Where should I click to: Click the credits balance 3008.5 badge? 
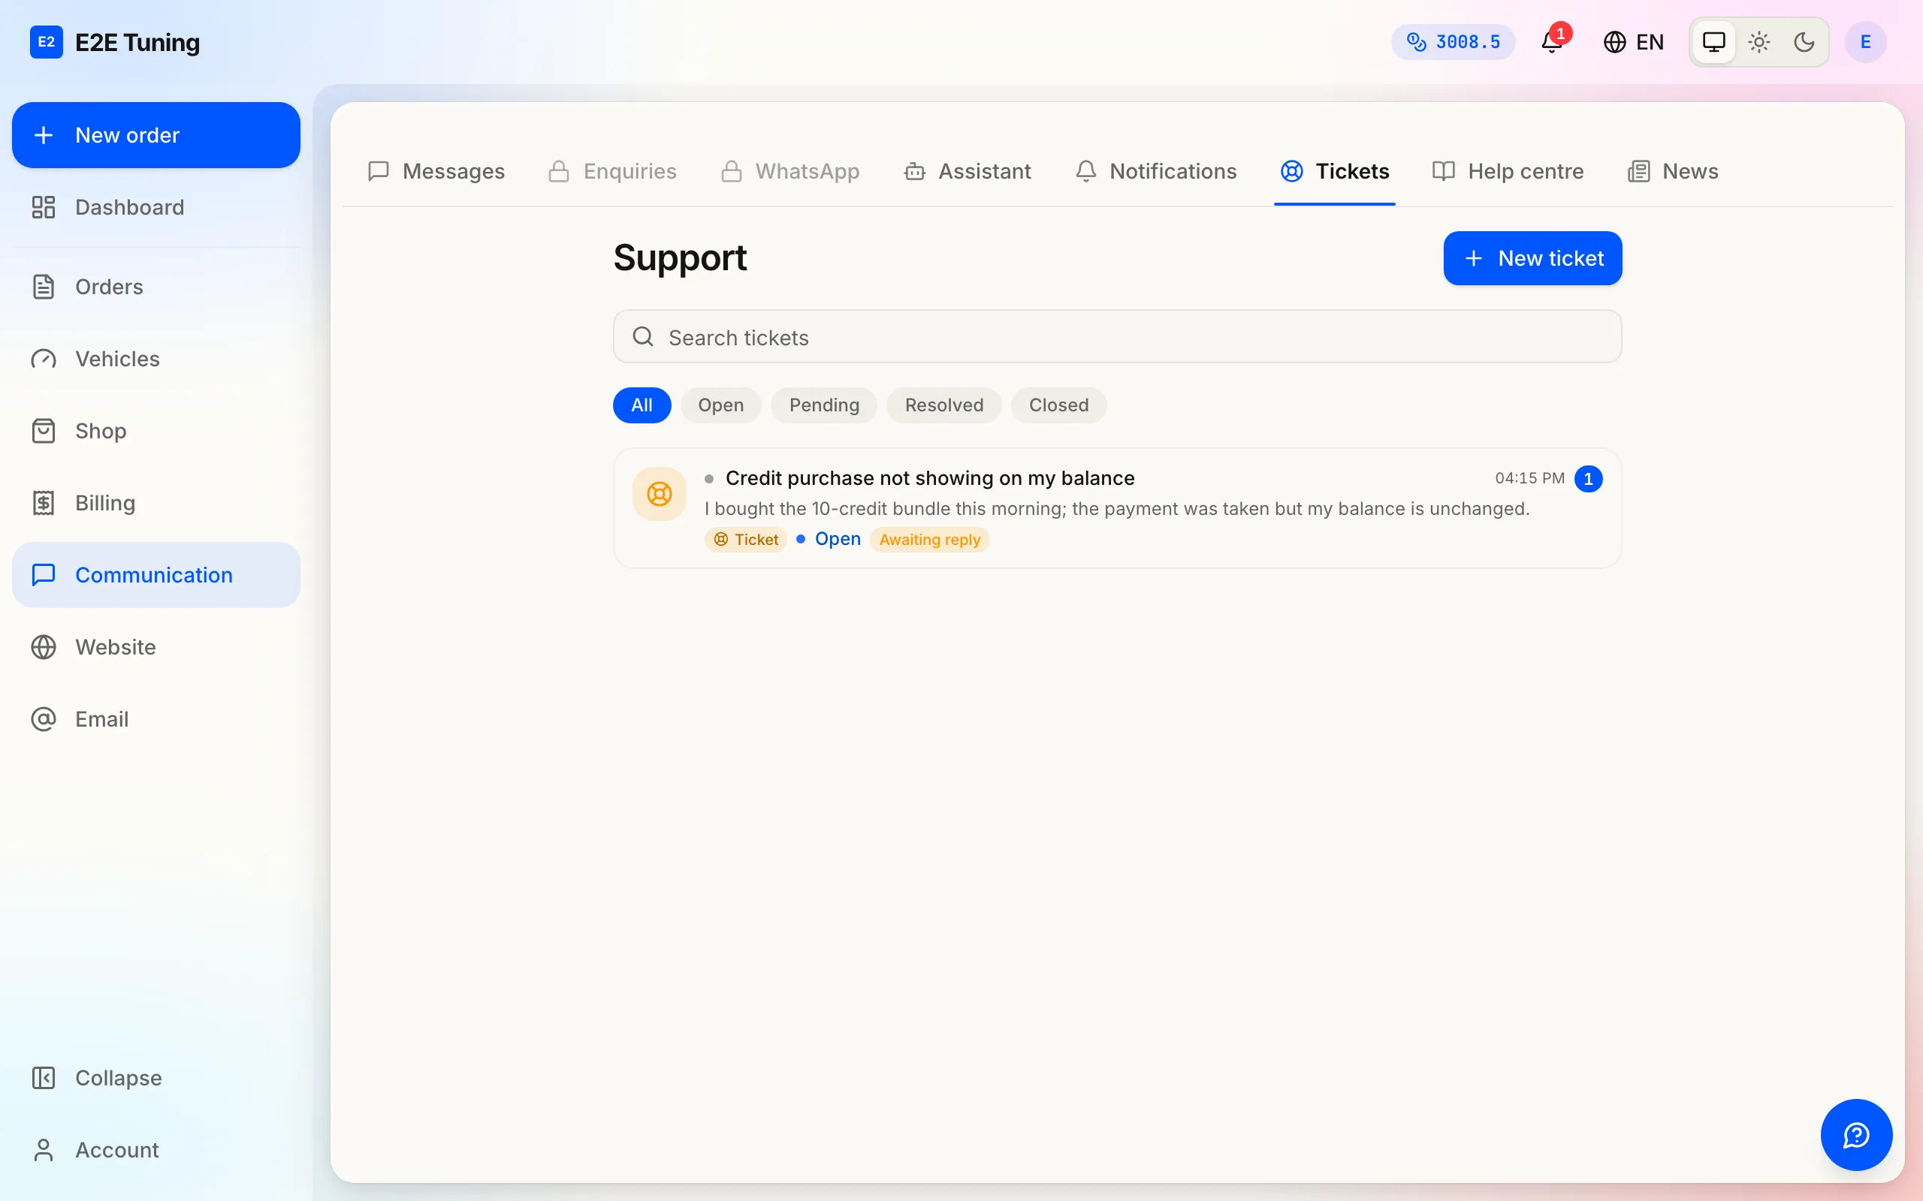(1453, 41)
